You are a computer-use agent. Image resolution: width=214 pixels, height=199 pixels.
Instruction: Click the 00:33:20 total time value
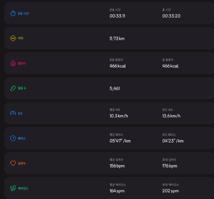171,16
